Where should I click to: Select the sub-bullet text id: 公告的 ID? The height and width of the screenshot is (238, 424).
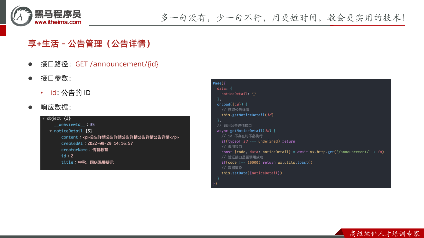click(x=70, y=93)
